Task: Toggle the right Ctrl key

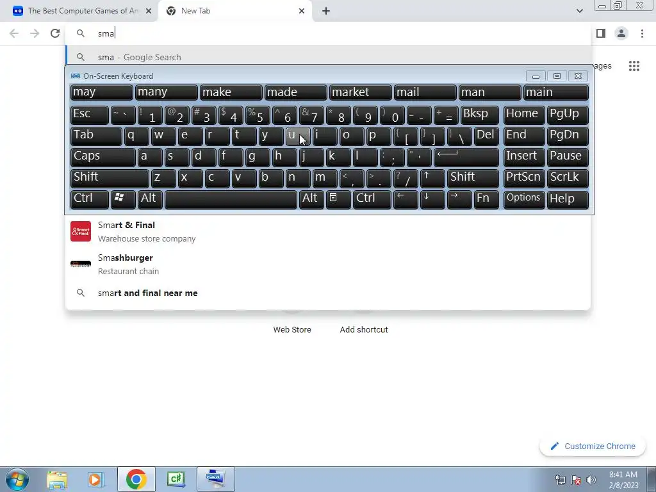Action: click(x=372, y=199)
